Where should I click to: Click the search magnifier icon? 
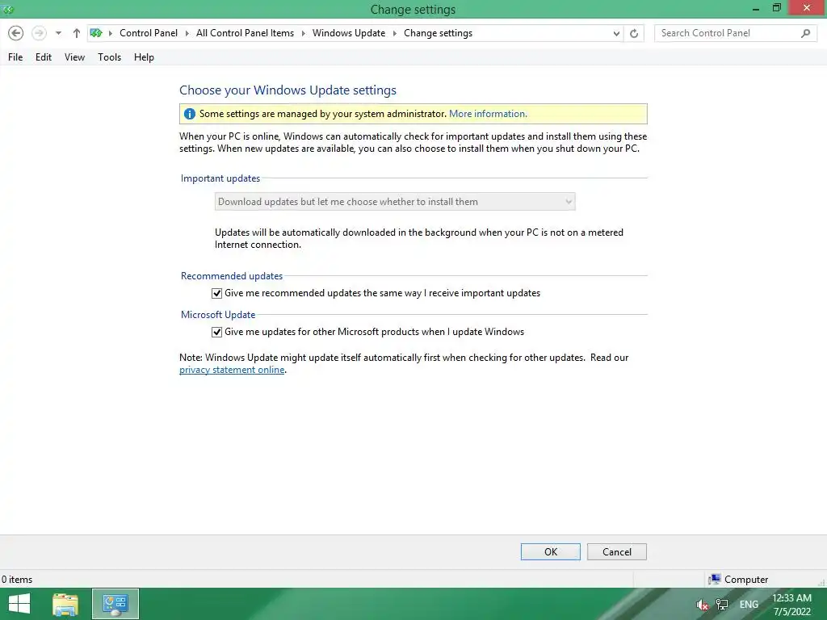pyautogui.click(x=805, y=33)
